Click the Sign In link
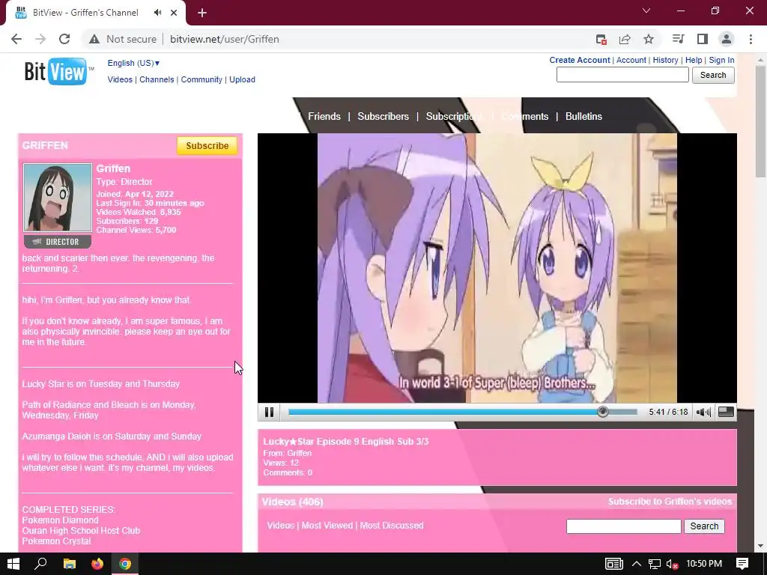 point(721,60)
